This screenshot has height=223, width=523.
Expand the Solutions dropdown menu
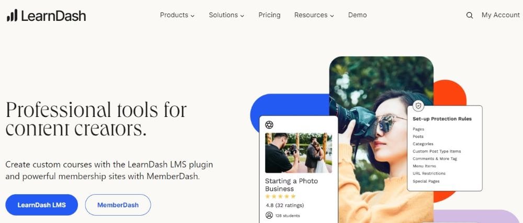[x=226, y=15]
